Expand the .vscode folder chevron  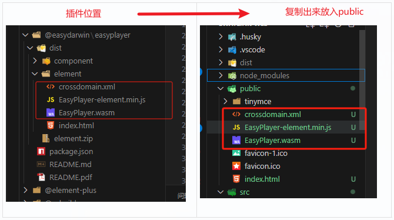click(x=221, y=49)
